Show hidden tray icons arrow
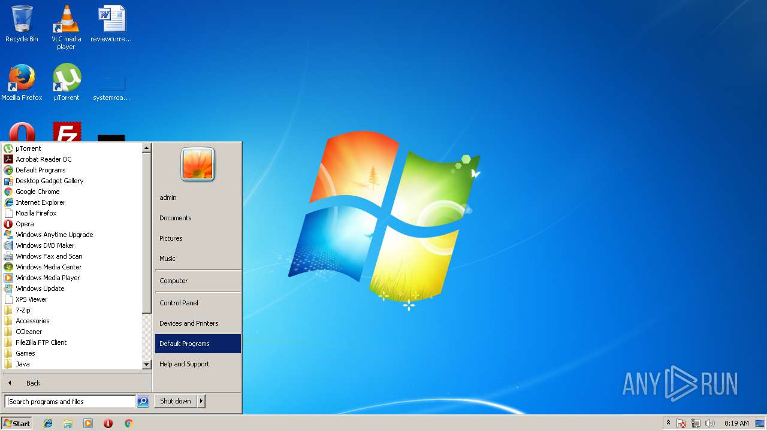 668,423
